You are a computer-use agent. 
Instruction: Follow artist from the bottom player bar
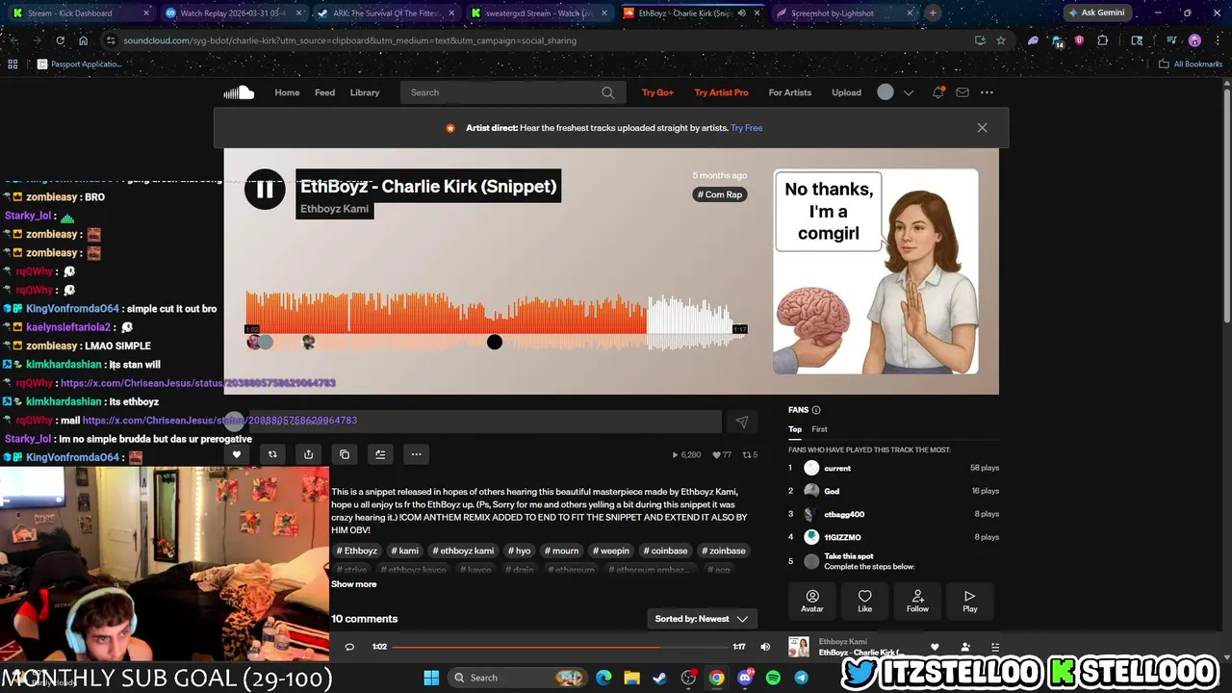(965, 647)
